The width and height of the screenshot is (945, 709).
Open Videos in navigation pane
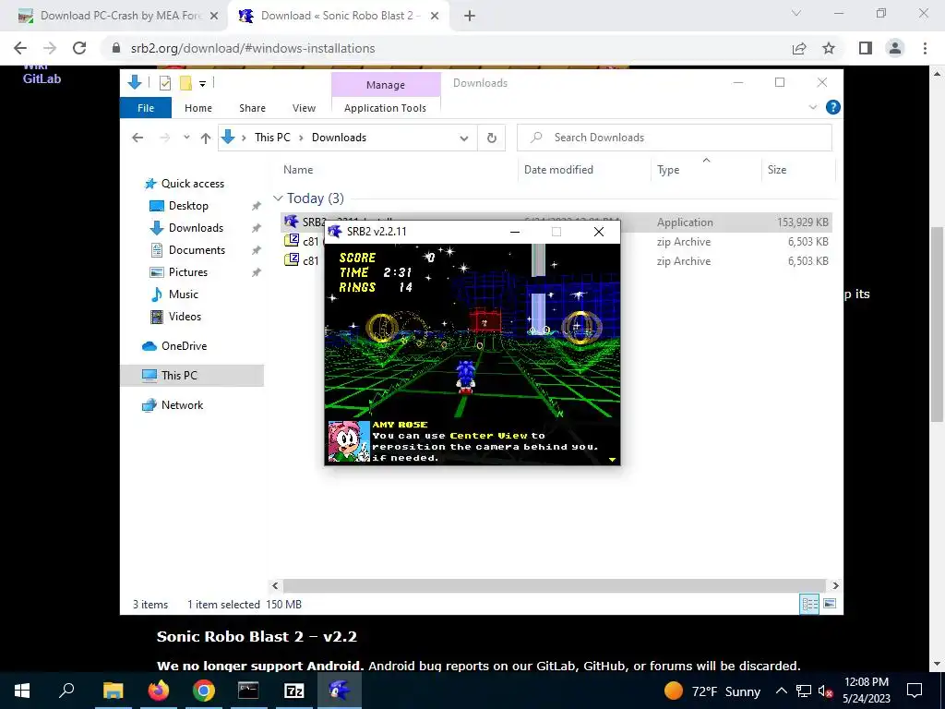(x=185, y=317)
